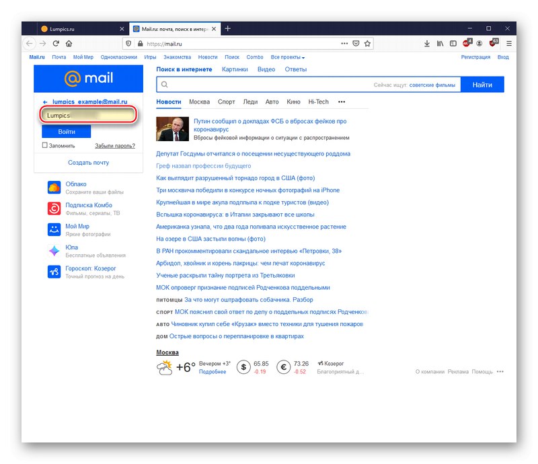538x464 pixels.
Task: Open the Downloads arrow icon
Action: click(427, 44)
